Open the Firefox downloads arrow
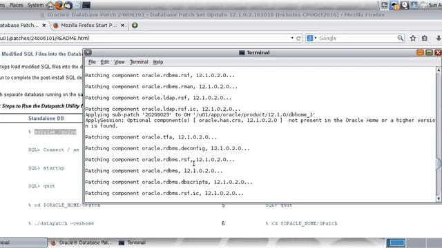The image size is (442, 248). 439,39
